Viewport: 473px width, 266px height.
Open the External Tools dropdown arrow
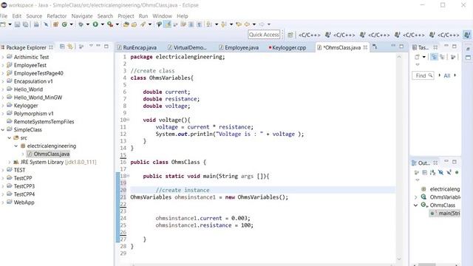coord(118,24)
